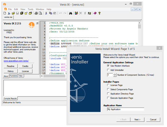
Task: Click the colorful compile script icon
Action: pos(76,13)
